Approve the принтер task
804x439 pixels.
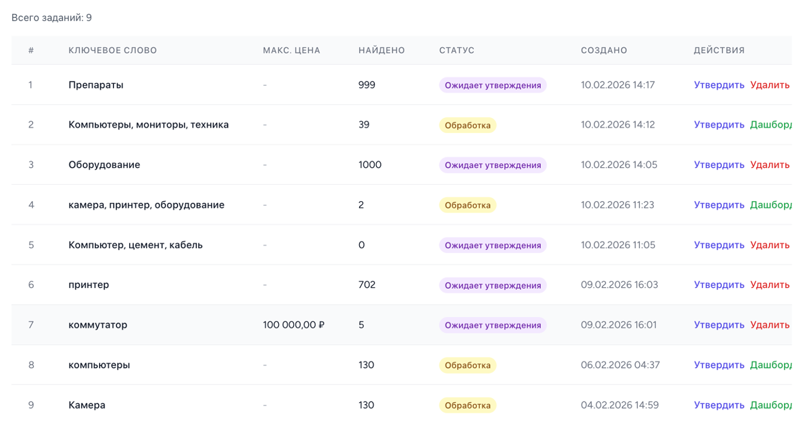[719, 285]
